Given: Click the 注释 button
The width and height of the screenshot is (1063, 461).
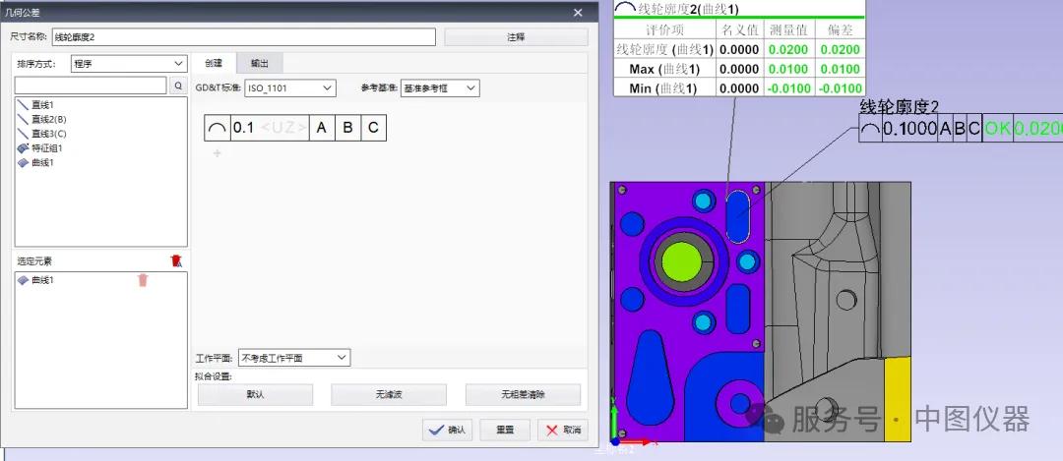Looking at the screenshot, I should pyautogui.click(x=515, y=37).
